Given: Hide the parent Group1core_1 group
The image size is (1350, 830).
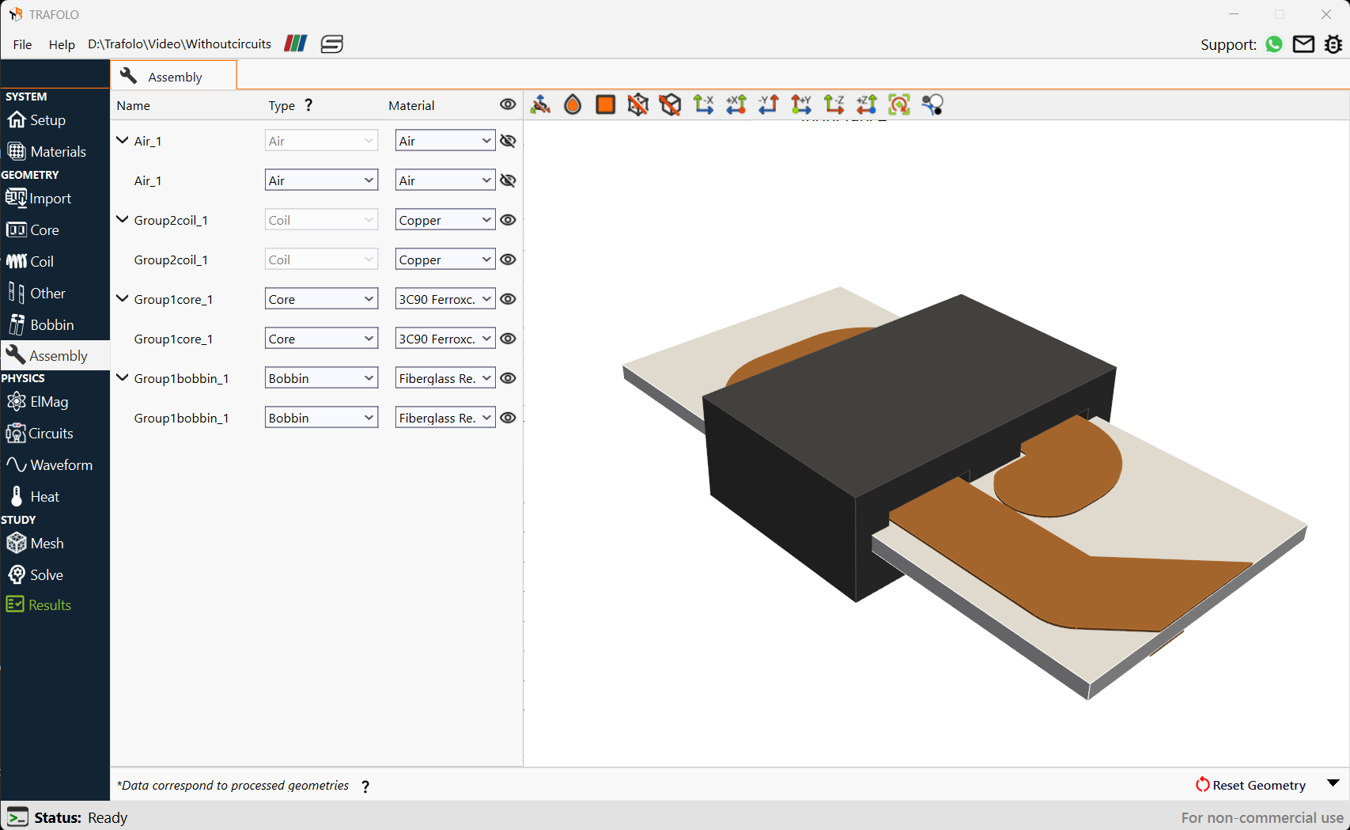Looking at the screenshot, I should (x=508, y=299).
